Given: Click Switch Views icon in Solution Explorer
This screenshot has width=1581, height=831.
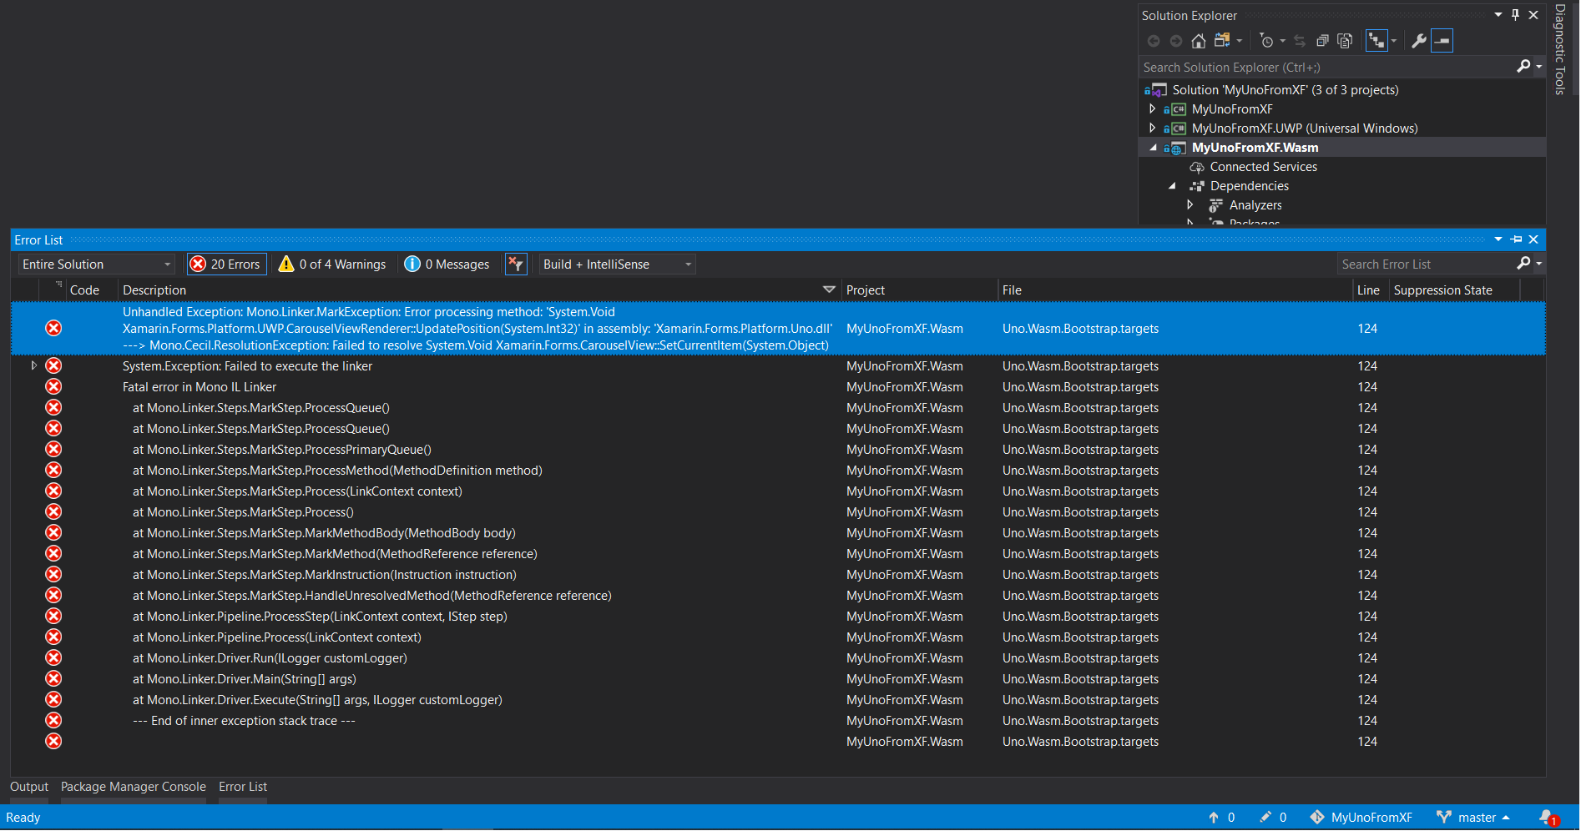Looking at the screenshot, I should 1222,41.
